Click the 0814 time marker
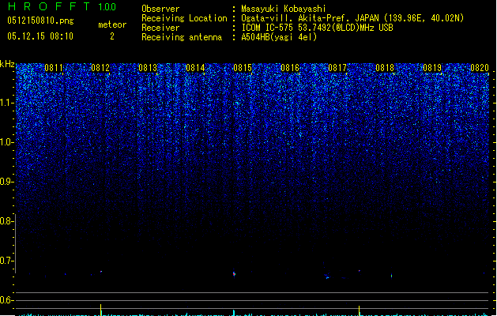 point(195,68)
